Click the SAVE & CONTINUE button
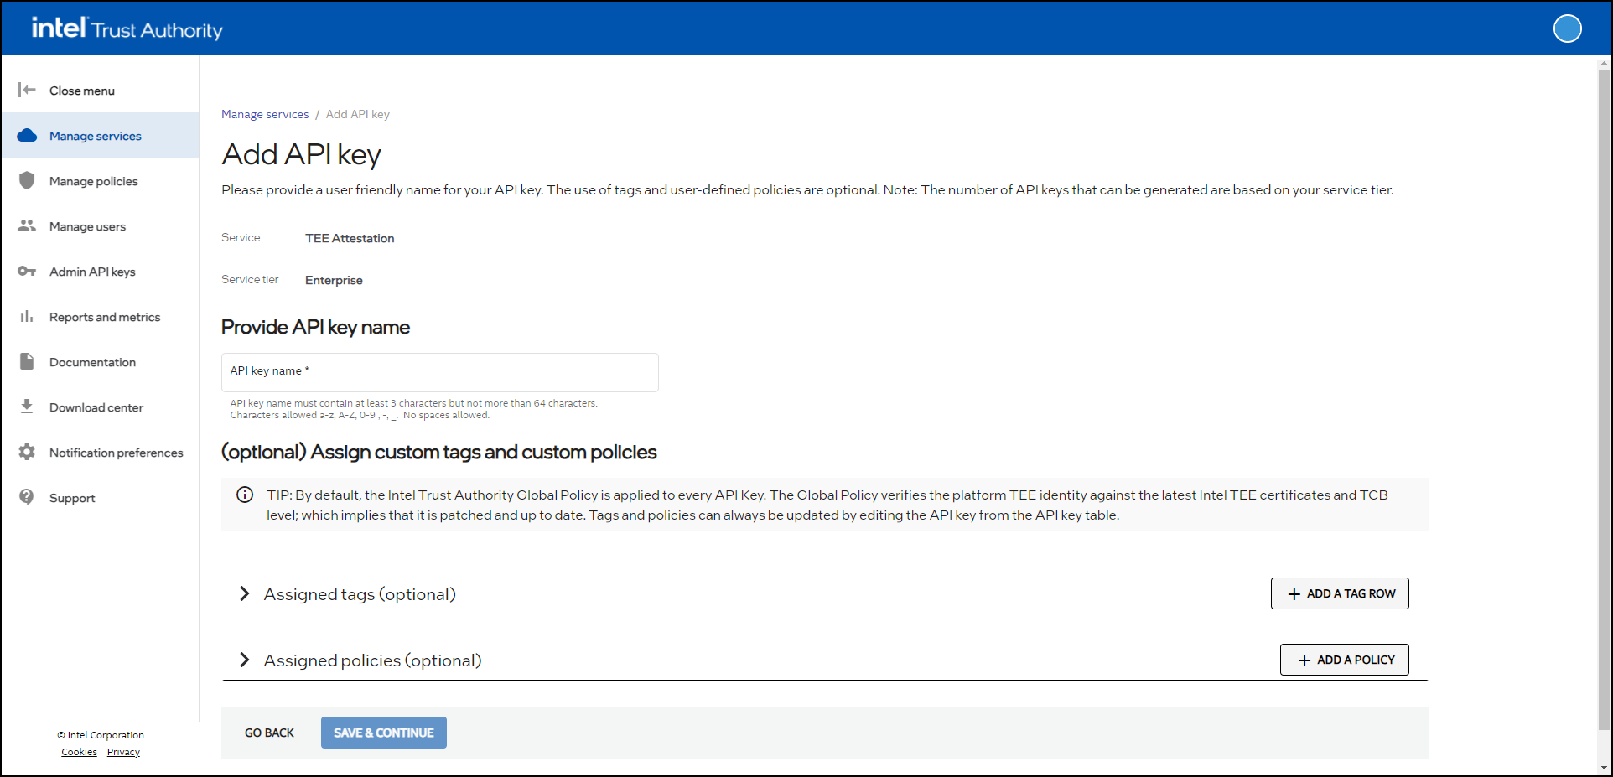This screenshot has width=1613, height=777. tap(384, 733)
